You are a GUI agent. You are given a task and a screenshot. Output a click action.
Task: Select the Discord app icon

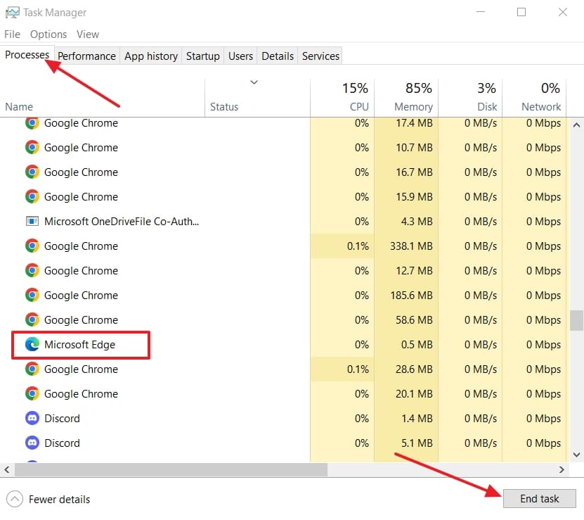click(x=32, y=418)
